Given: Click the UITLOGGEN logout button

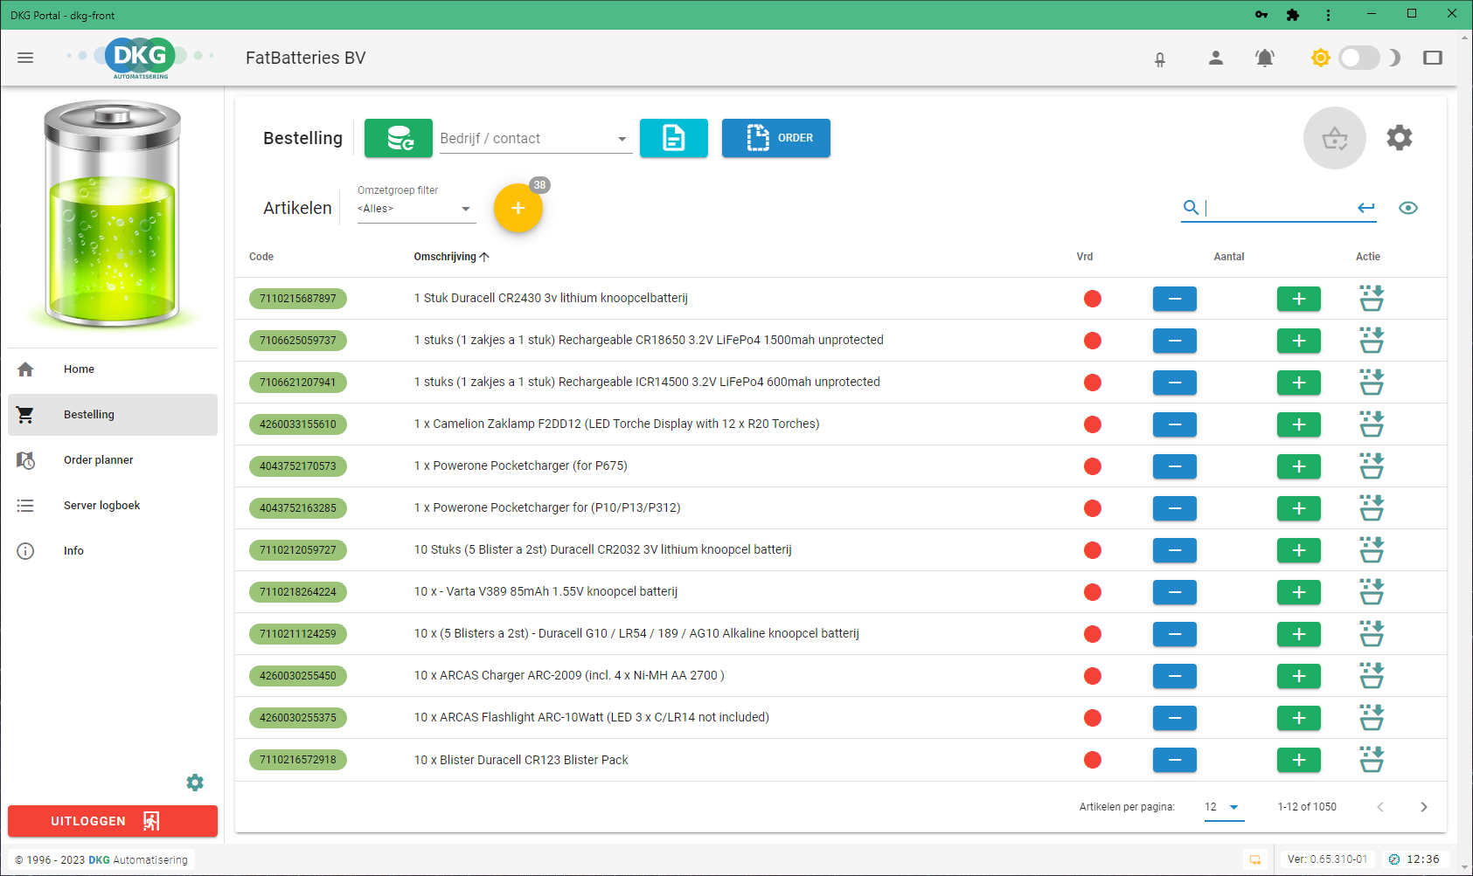Looking at the screenshot, I should 113,821.
